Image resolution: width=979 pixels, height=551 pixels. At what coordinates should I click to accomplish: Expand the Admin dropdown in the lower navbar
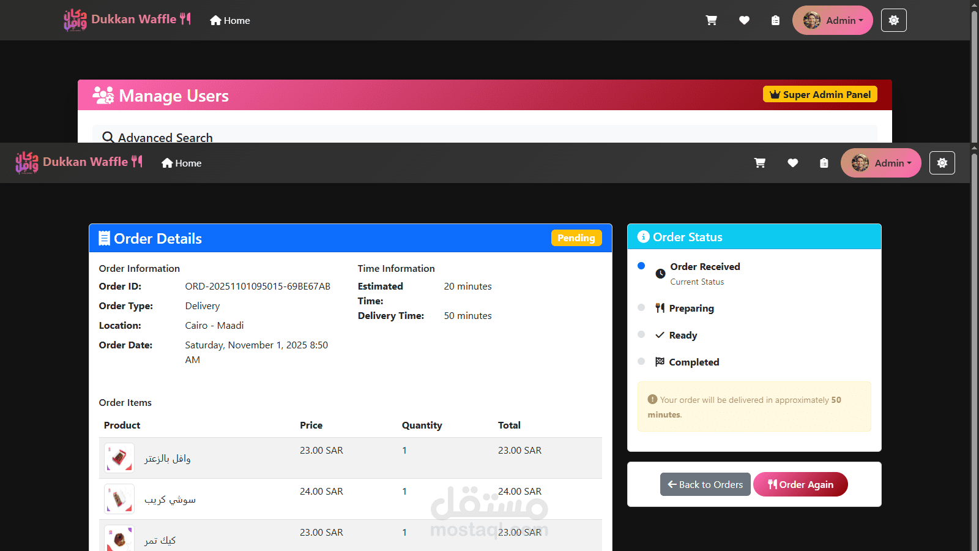881,163
